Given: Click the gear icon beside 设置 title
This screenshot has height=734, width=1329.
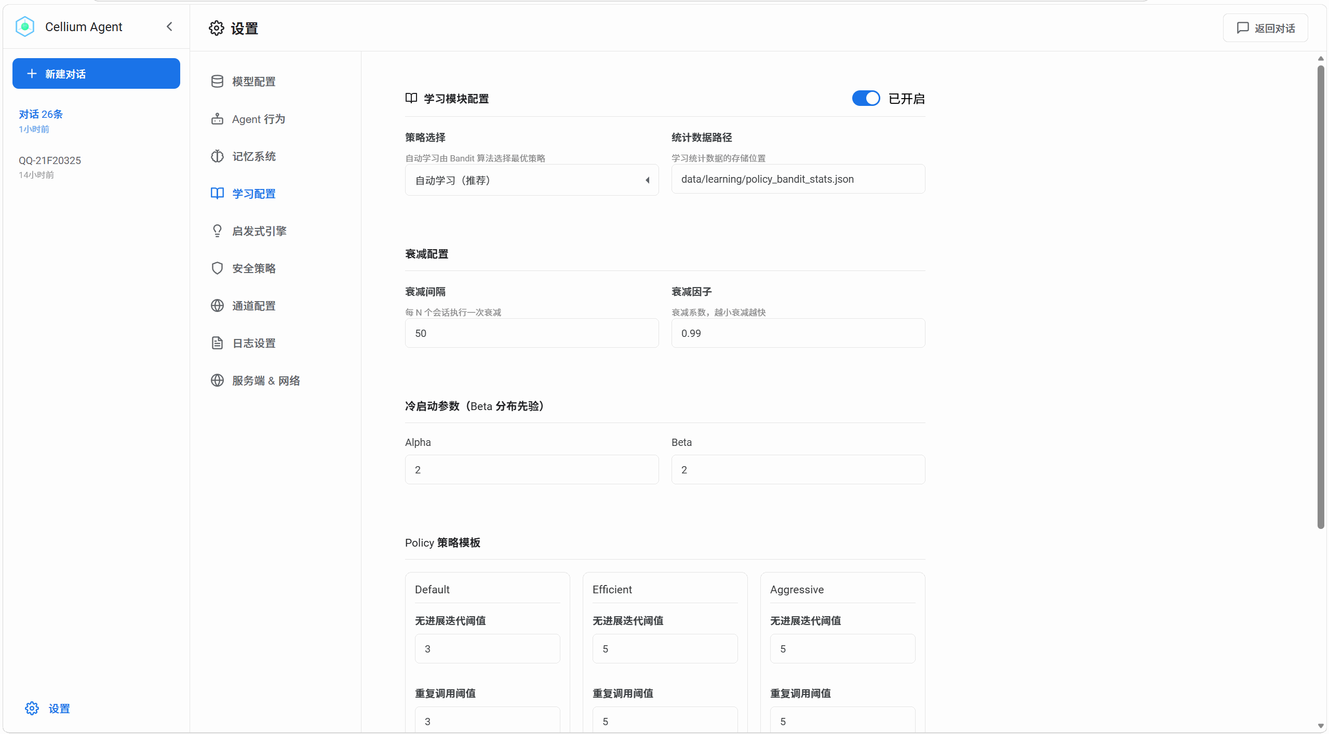Looking at the screenshot, I should coord(217,28).
